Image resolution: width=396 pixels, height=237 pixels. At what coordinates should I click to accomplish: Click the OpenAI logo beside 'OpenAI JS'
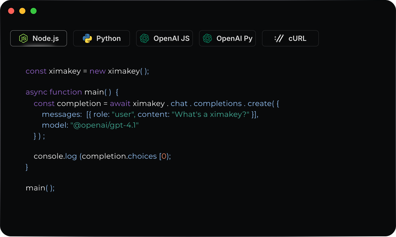click(x=145, y=38)
